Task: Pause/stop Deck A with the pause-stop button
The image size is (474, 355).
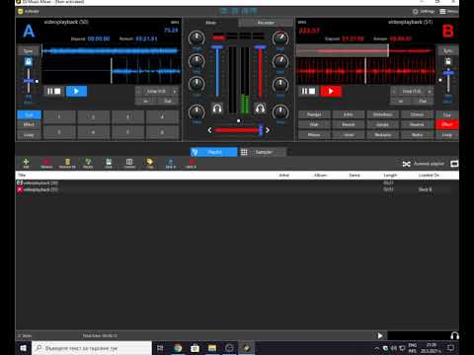Action: point(53,91)
